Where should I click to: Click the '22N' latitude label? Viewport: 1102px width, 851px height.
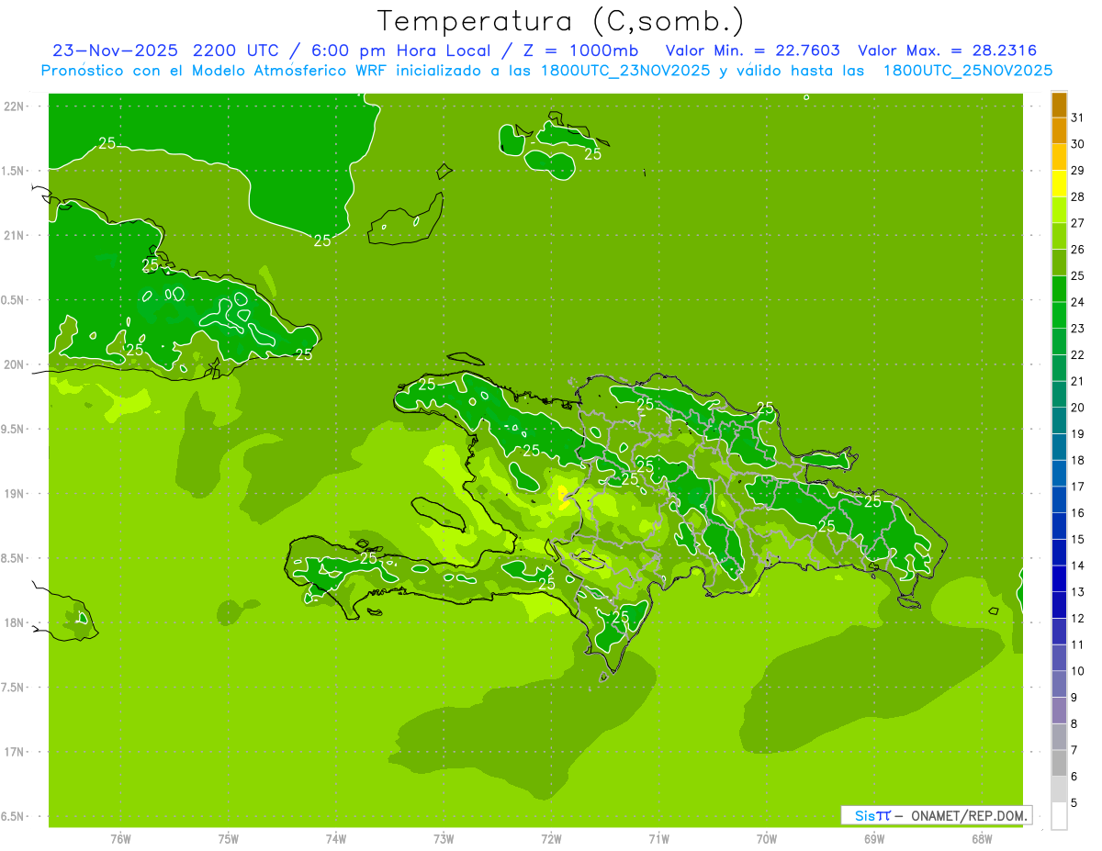pos(15,106)
